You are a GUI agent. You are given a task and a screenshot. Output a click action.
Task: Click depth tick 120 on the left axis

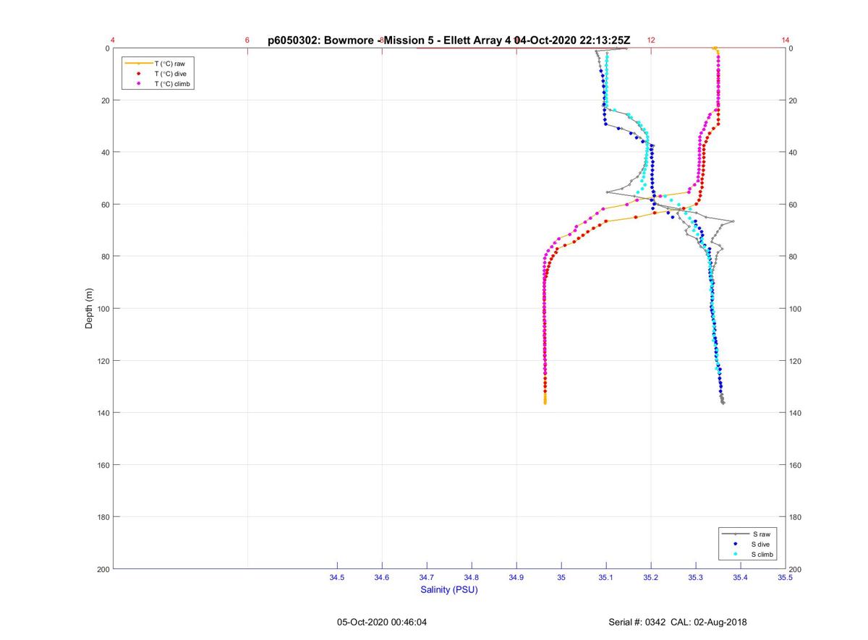click(103, 361)
